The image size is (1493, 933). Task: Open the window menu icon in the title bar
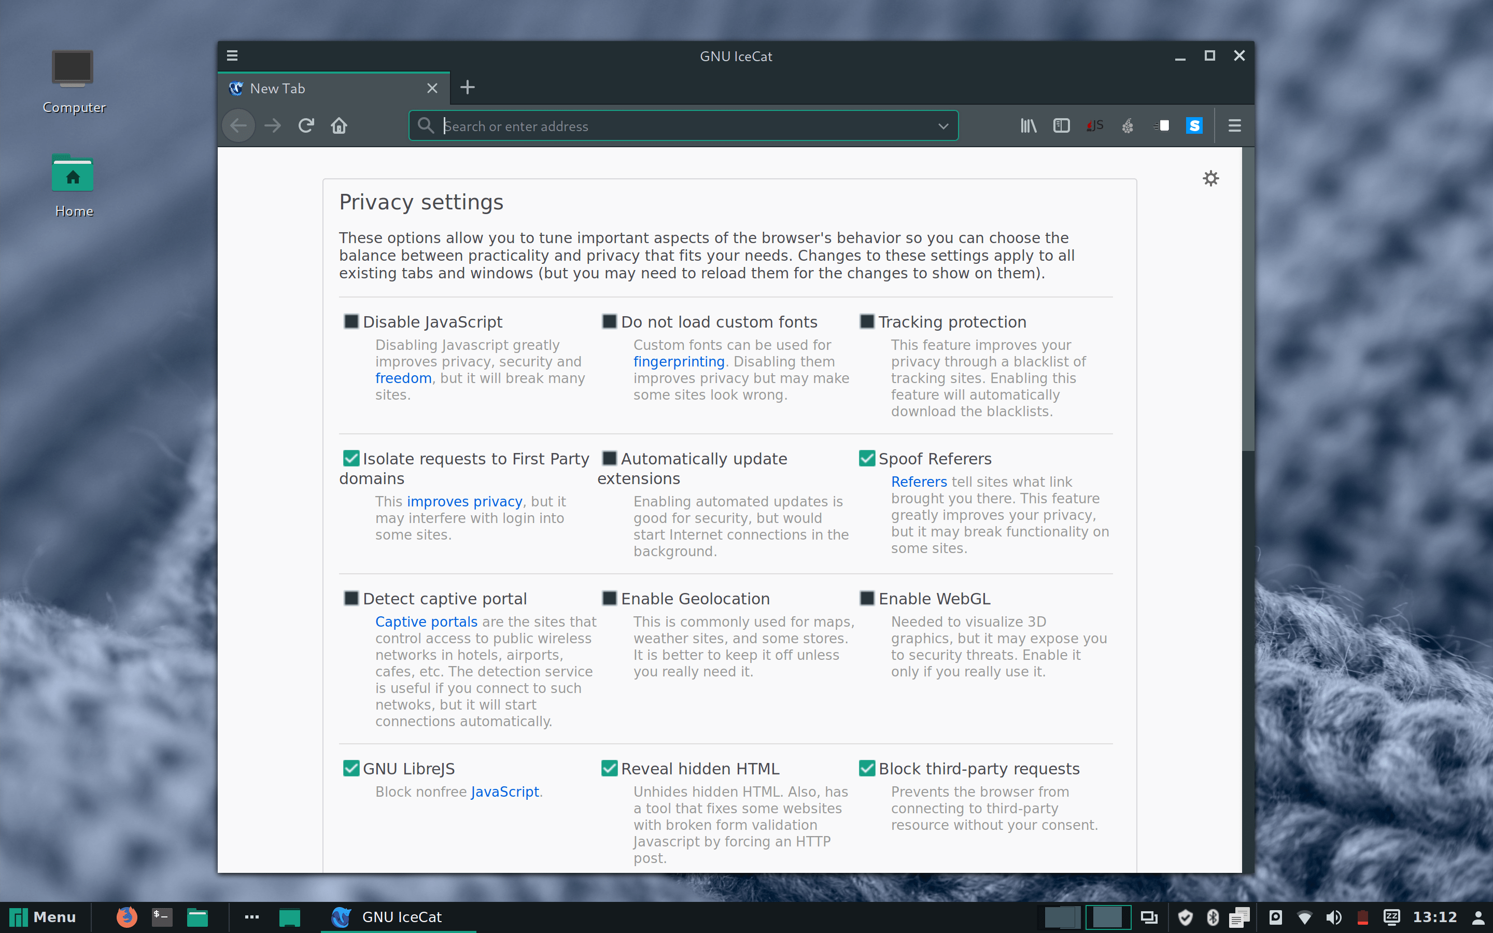pos(232,55)
